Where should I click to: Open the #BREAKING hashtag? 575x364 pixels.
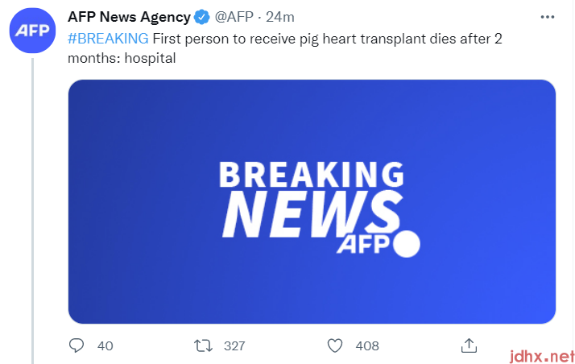click(x=108, y=38)
